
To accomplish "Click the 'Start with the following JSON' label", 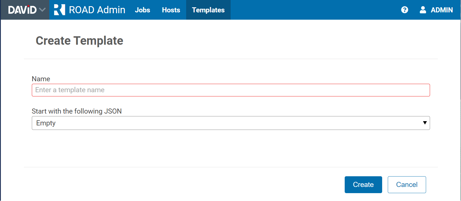I will click(77, 111).
